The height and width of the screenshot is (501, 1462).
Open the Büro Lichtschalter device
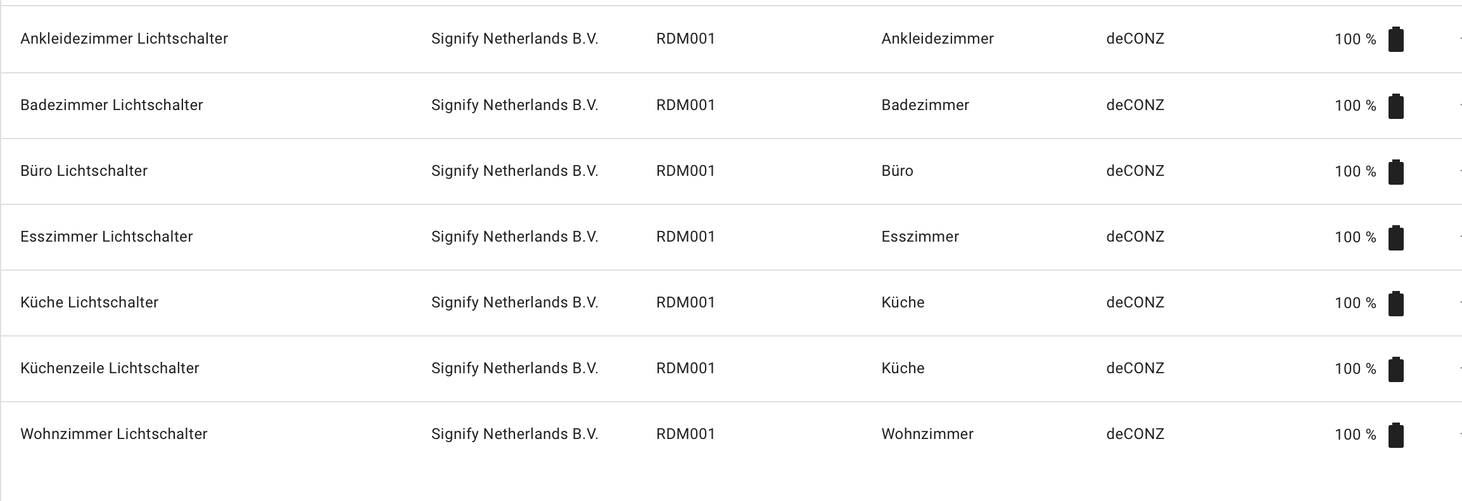coord(84,171)
